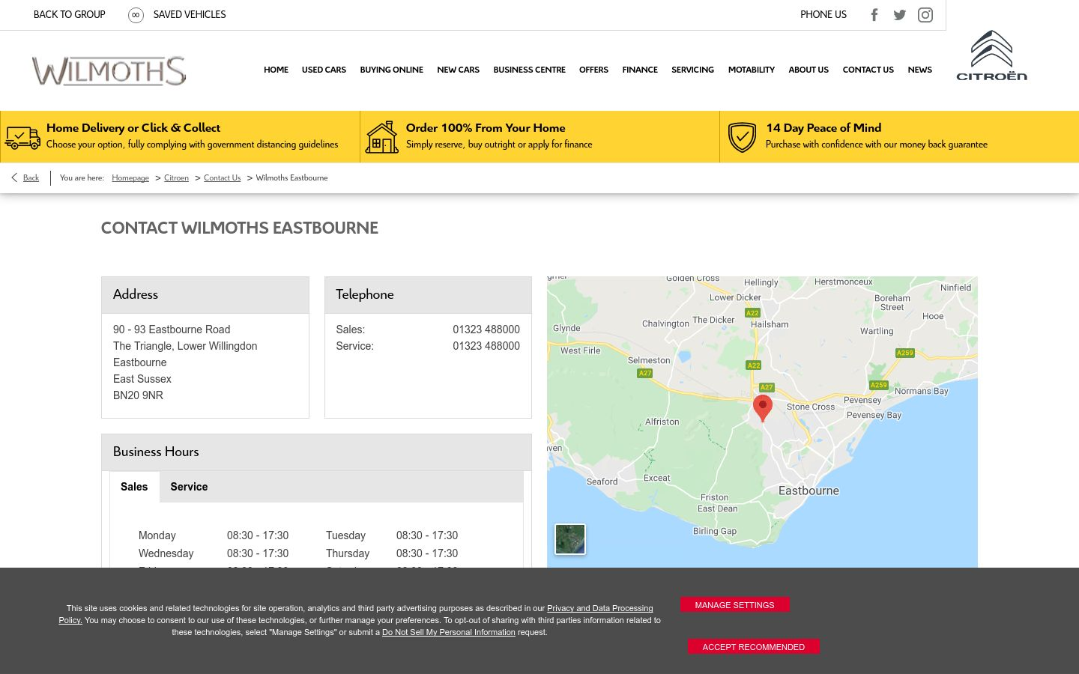Click Home Delivery or Click & Collect banner

click(x=180, y=136)
